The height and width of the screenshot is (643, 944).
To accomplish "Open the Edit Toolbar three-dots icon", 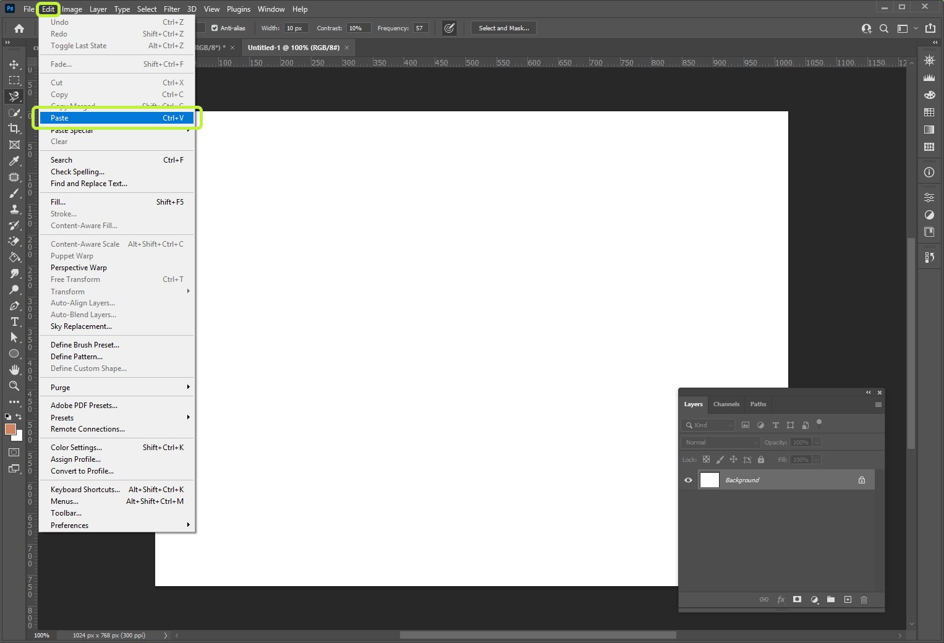I will (x=14, y=402).
